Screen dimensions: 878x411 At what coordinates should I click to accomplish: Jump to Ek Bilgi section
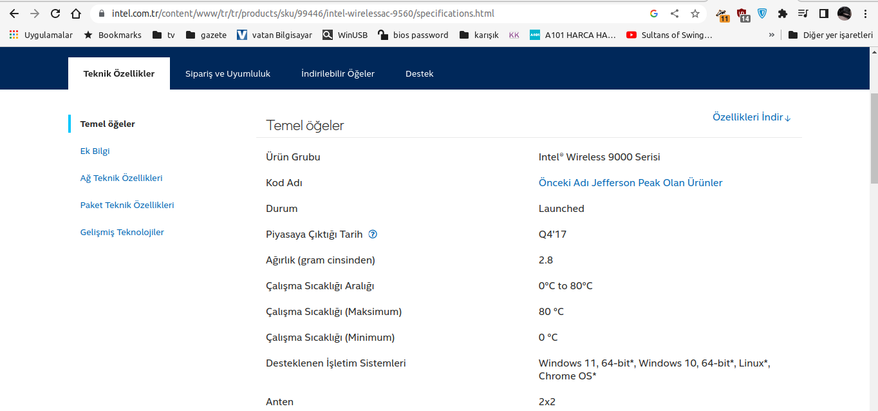pos(95,151)
